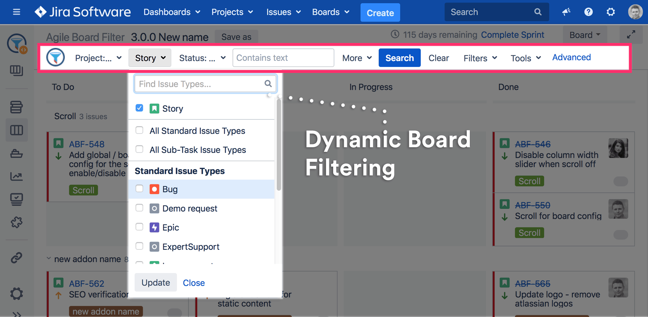This screenshot has width=648, height=317.
Task: Check the Bug issue type checkbox
Action: 139,189
